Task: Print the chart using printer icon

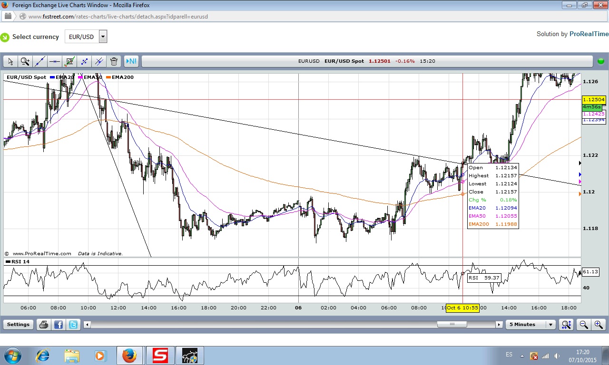Action: click(x=44, y=325)
